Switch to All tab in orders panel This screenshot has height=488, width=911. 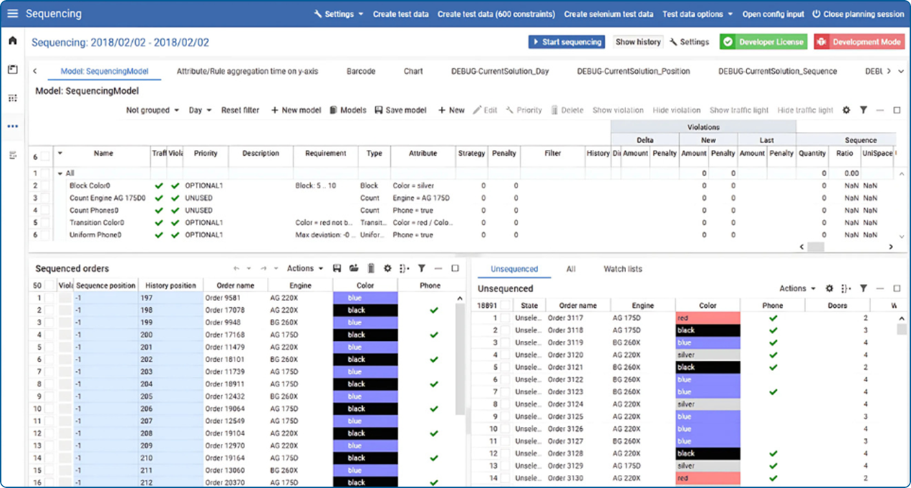point(571,269)
